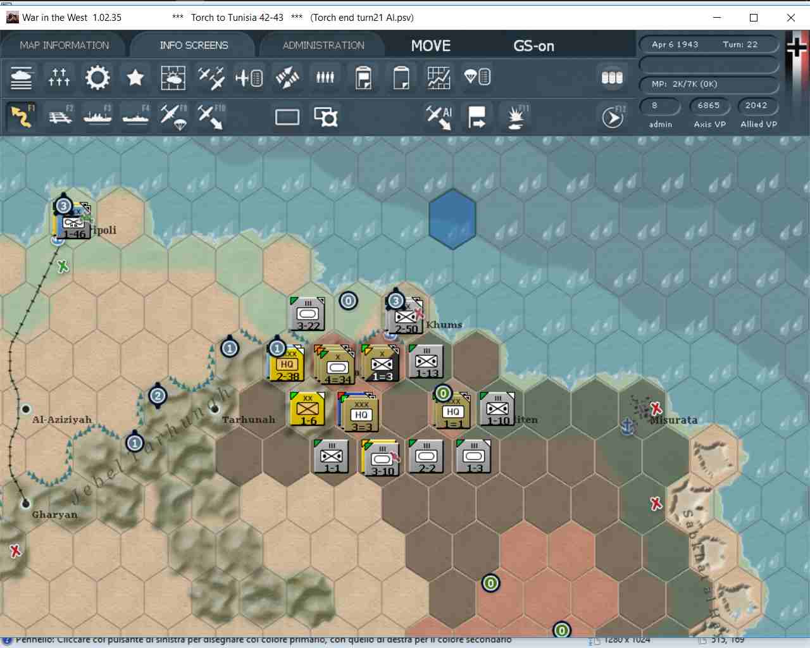Select the yellow HQ 2-38 counter
The height and width of the screenshot is (648, 810).
coord(287,364)
